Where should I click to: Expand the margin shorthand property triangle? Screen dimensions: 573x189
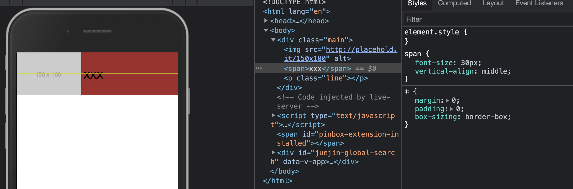pyautogui.click(x=447, y=101)
